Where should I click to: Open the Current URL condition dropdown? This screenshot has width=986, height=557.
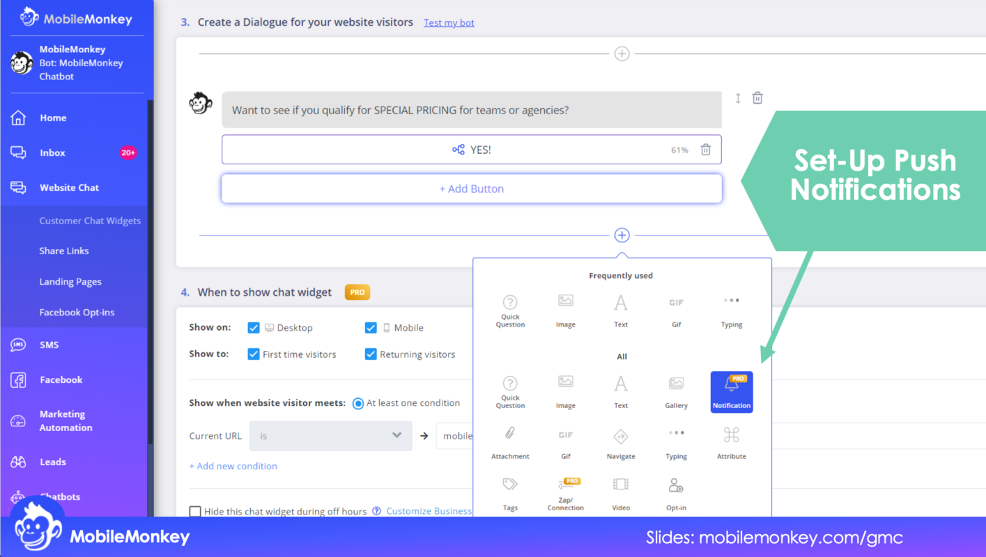330,435
